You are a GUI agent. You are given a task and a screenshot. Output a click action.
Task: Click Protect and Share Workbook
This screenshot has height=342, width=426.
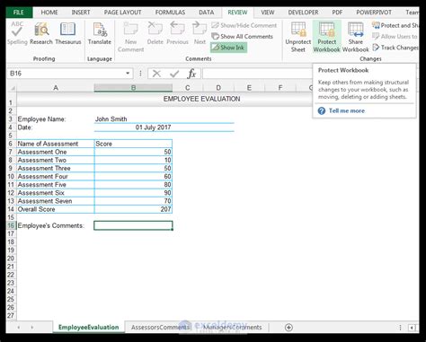coord(395,25)
